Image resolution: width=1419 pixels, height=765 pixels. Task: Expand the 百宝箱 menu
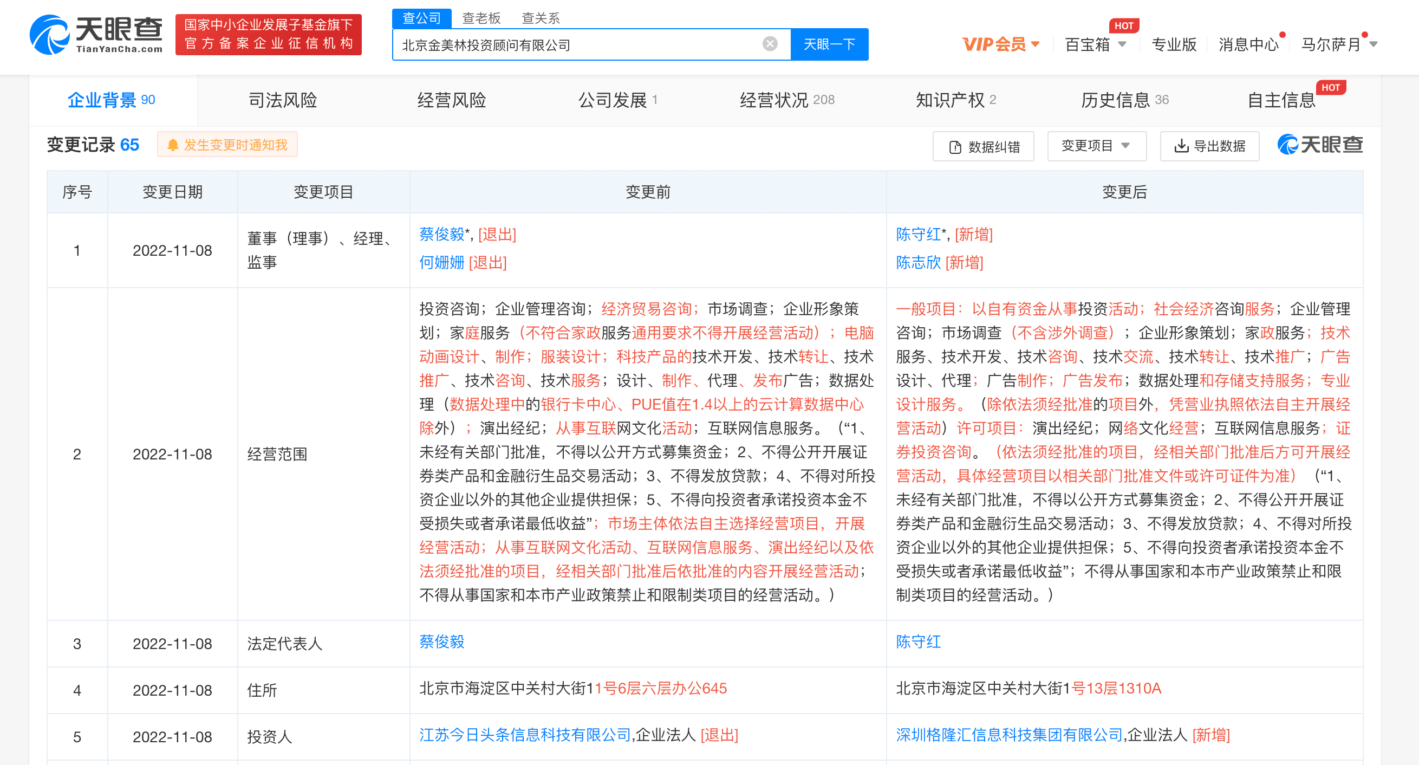pyautogui.click(x=1096, y=44)
